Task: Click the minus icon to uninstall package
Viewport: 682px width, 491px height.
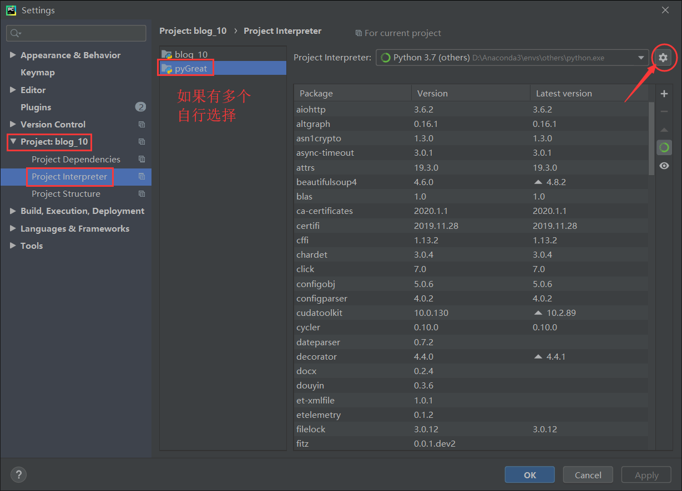Action: tap(664, 111)
